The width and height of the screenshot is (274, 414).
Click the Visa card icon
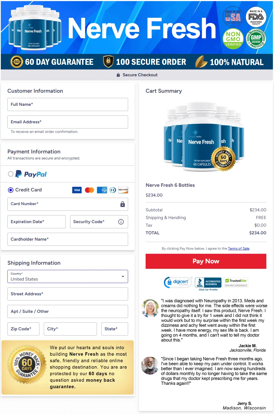click(77, 190)
